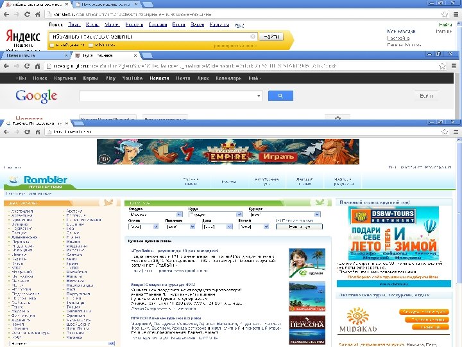
Task: Tick the second checkbox under the Yandex search field
Action: (90, 45)
